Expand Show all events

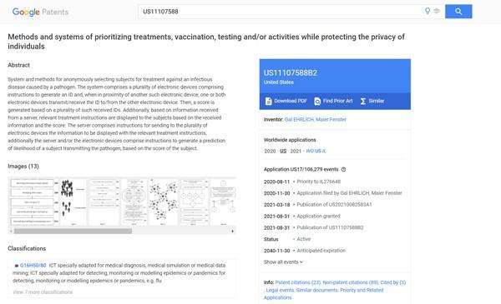(x=283, y=262)
